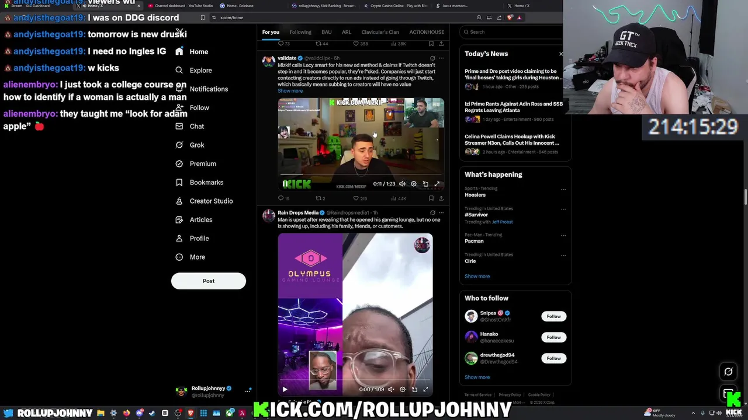748x420 pixels.
Task: View analytics showing 44K views
Action: pyautogui.click(x=399, y=198)
